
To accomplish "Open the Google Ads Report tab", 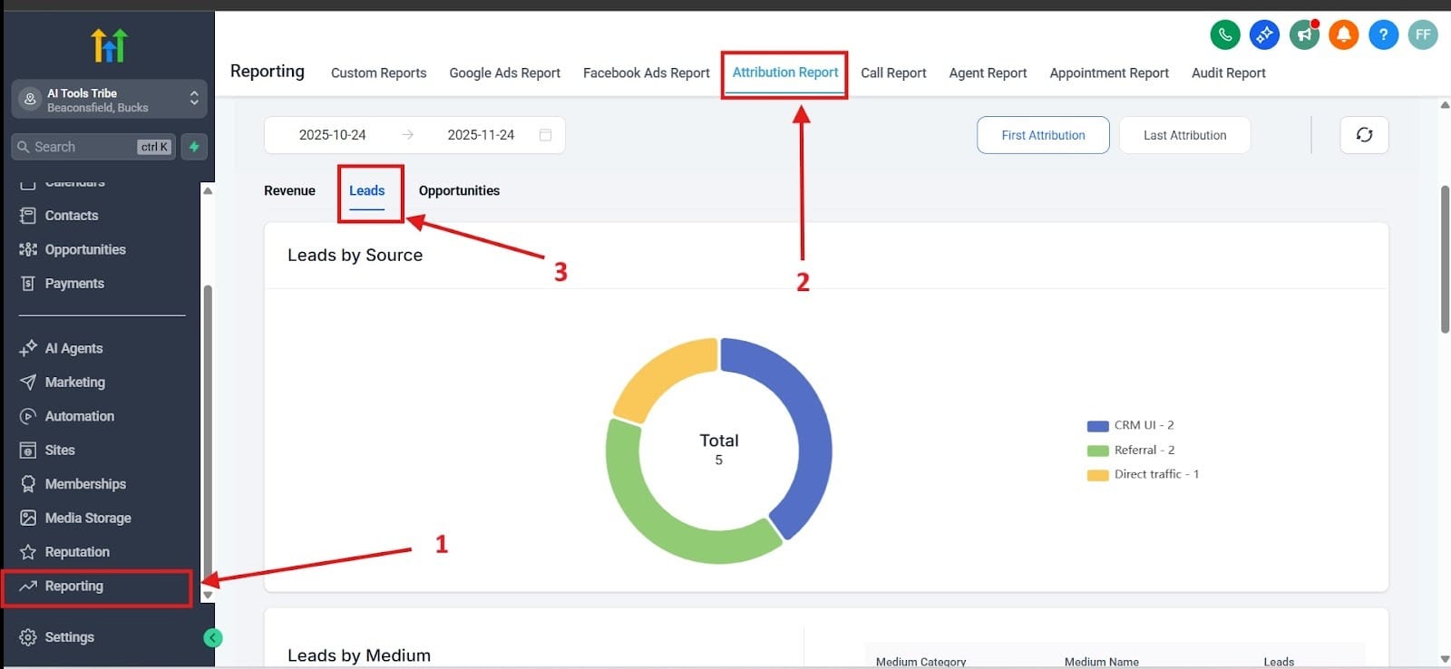I will click(x=504, y=73).
